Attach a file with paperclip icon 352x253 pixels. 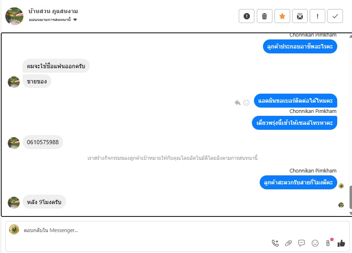click(288, 243)
